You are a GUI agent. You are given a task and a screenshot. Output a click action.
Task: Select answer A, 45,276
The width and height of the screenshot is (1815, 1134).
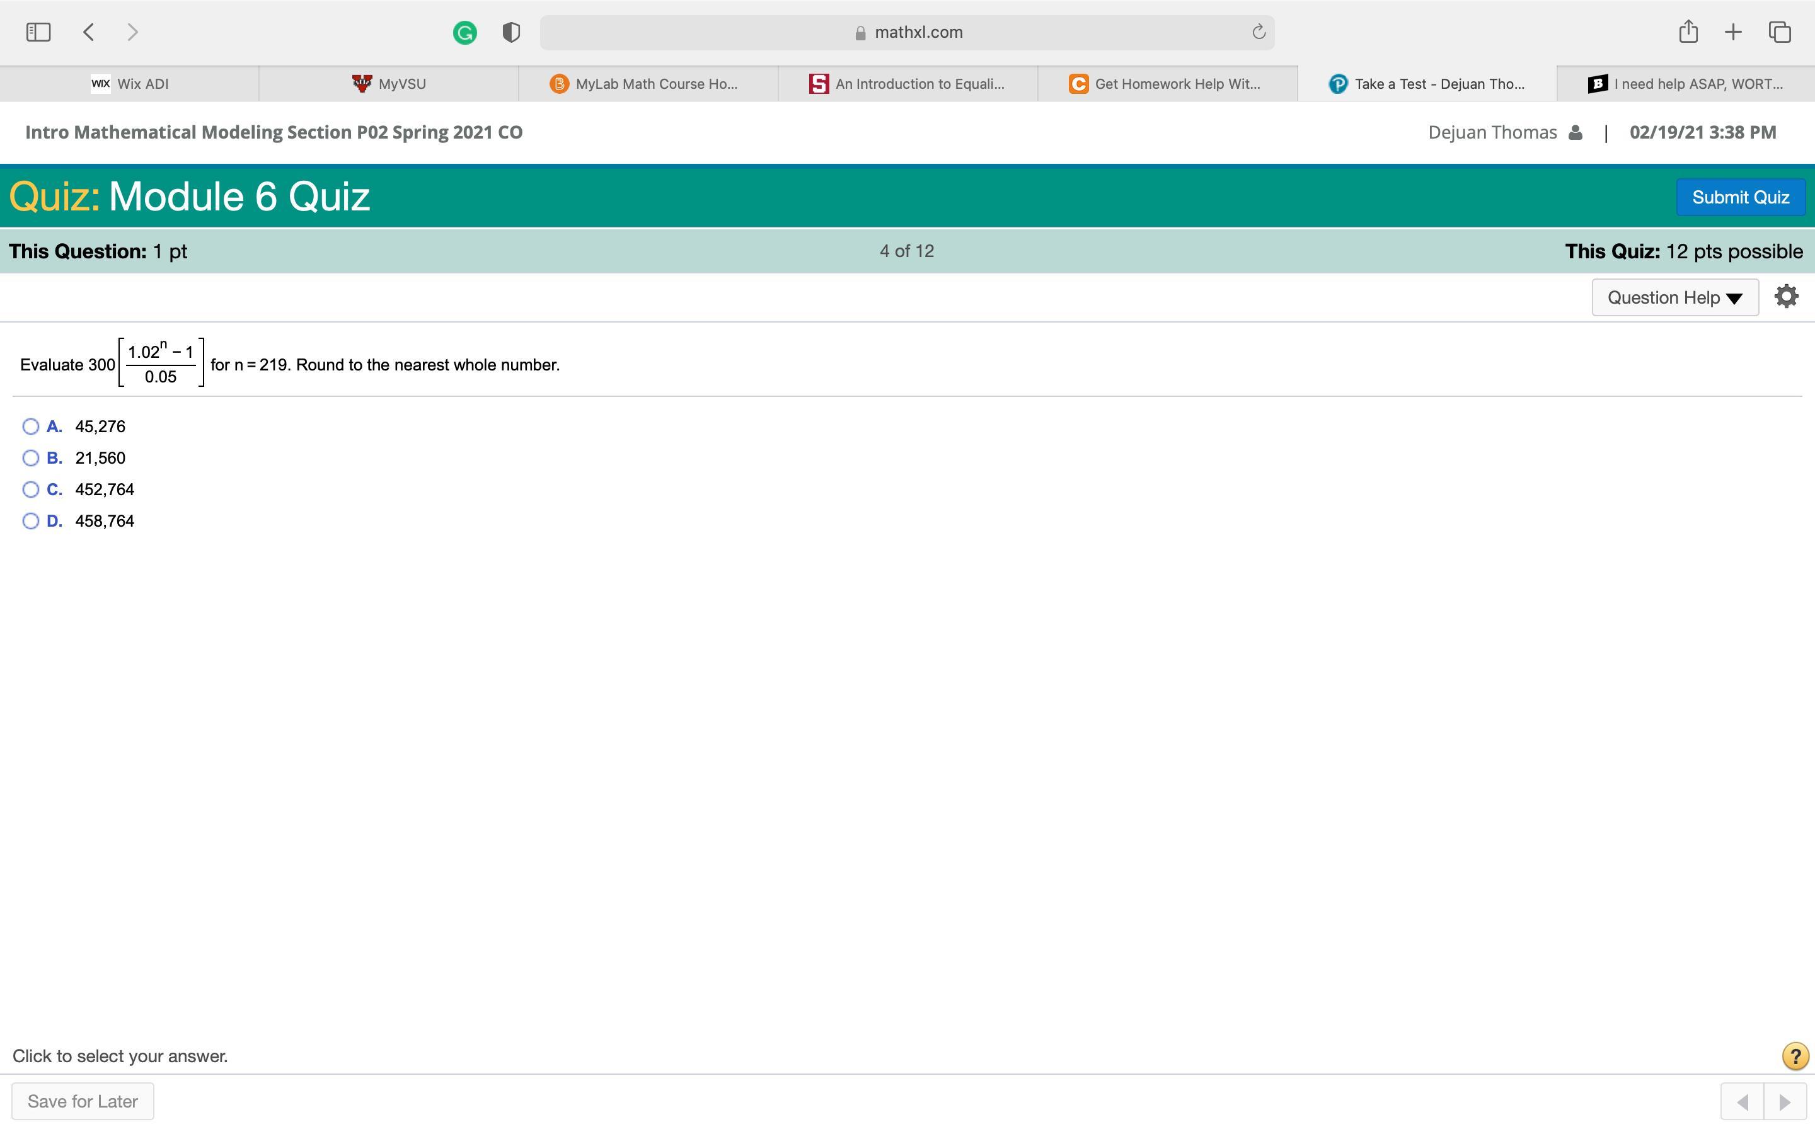(31, 427)
